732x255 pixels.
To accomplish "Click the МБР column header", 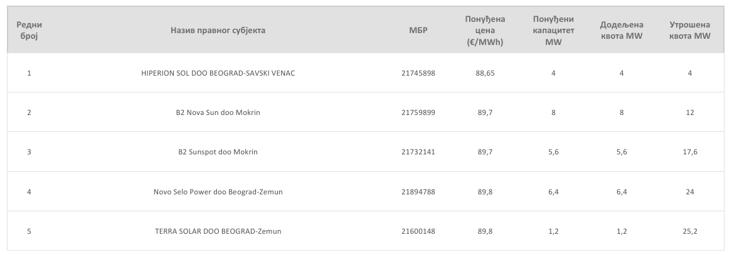I will pos(418,31).
